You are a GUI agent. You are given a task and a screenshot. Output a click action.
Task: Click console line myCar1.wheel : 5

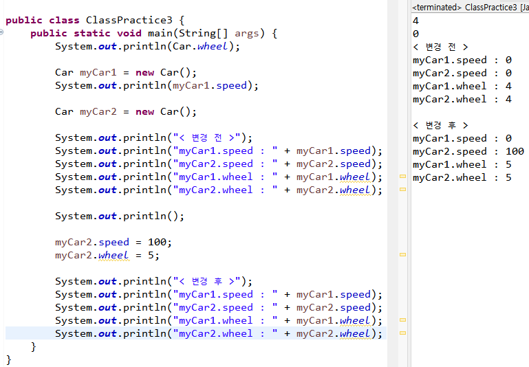point(462,164)
